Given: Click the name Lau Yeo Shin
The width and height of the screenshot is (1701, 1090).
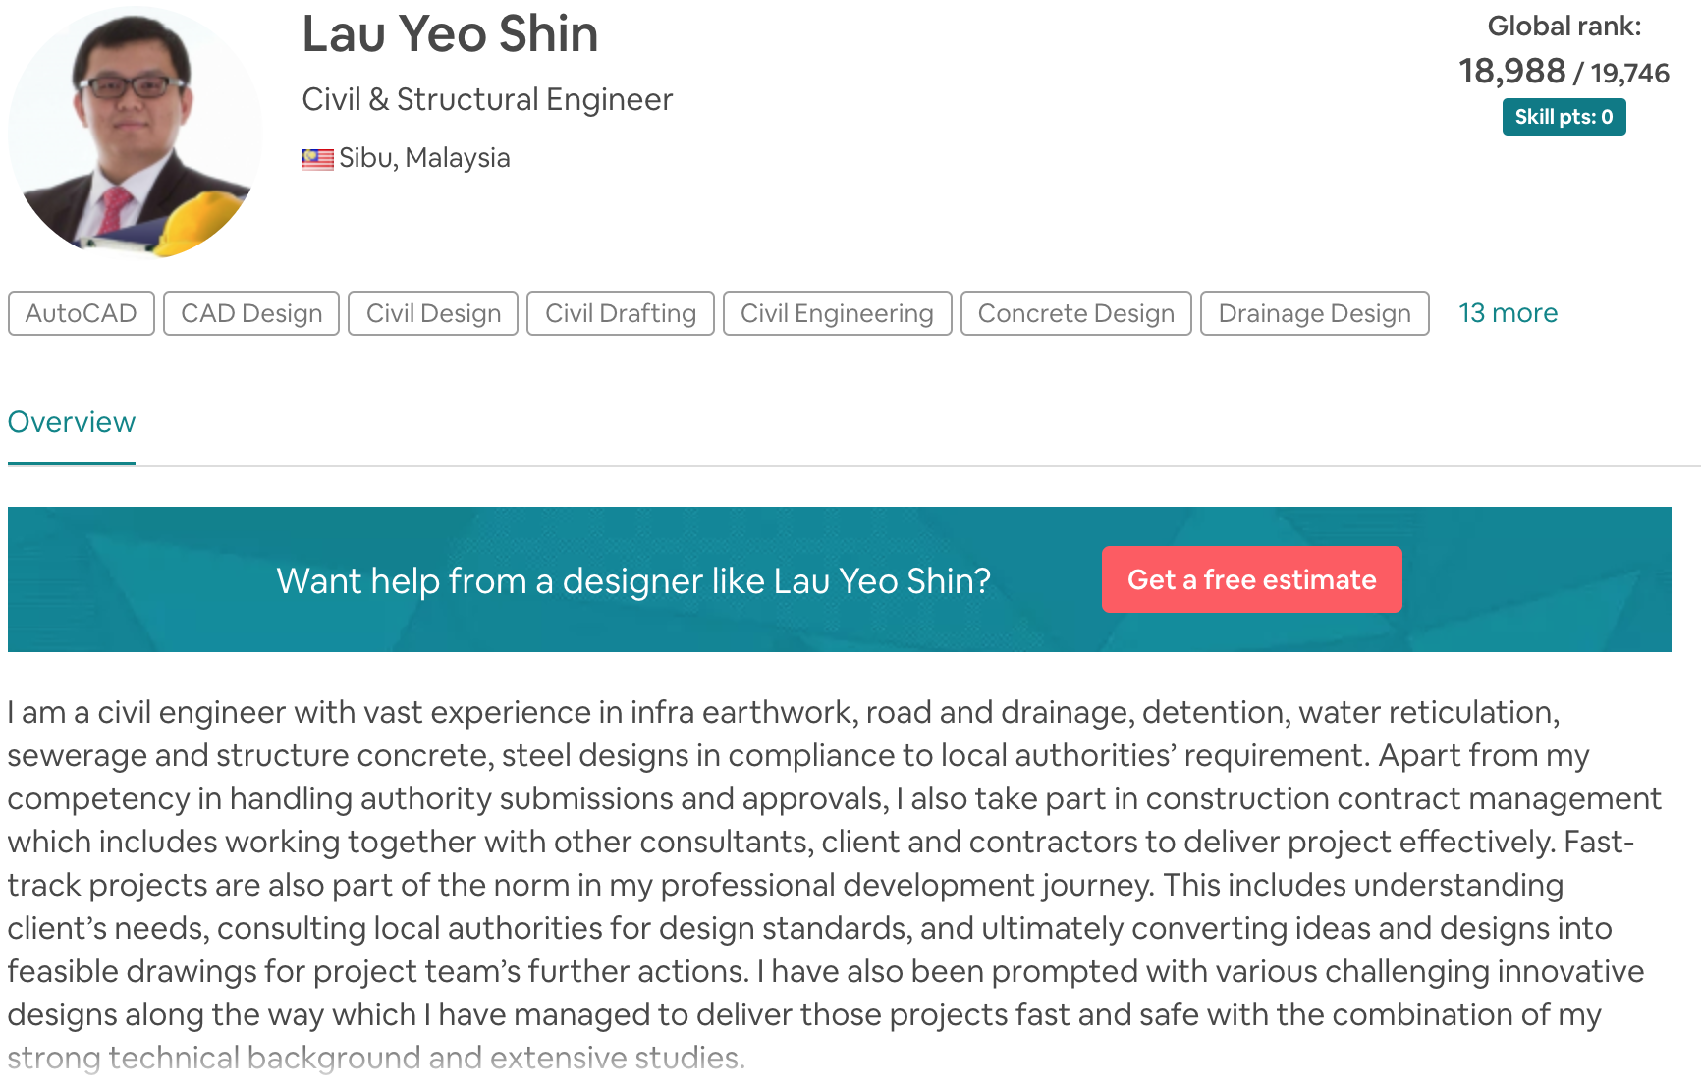Looking at the screenshot, I should coord(451,34).
